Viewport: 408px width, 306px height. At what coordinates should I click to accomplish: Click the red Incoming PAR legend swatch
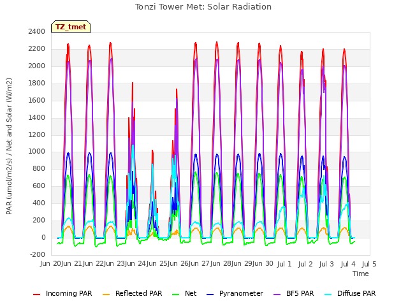tap(37, 294)
